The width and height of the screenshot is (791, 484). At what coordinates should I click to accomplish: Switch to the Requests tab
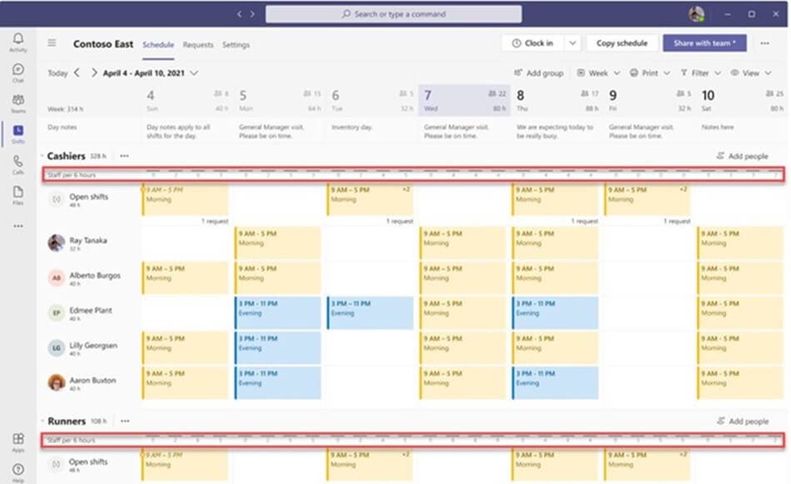[198, 45]
